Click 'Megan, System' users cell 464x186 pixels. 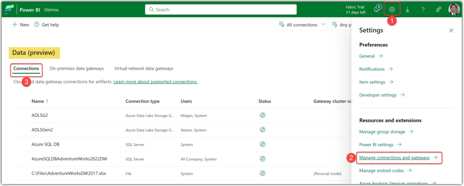(193, 115)
